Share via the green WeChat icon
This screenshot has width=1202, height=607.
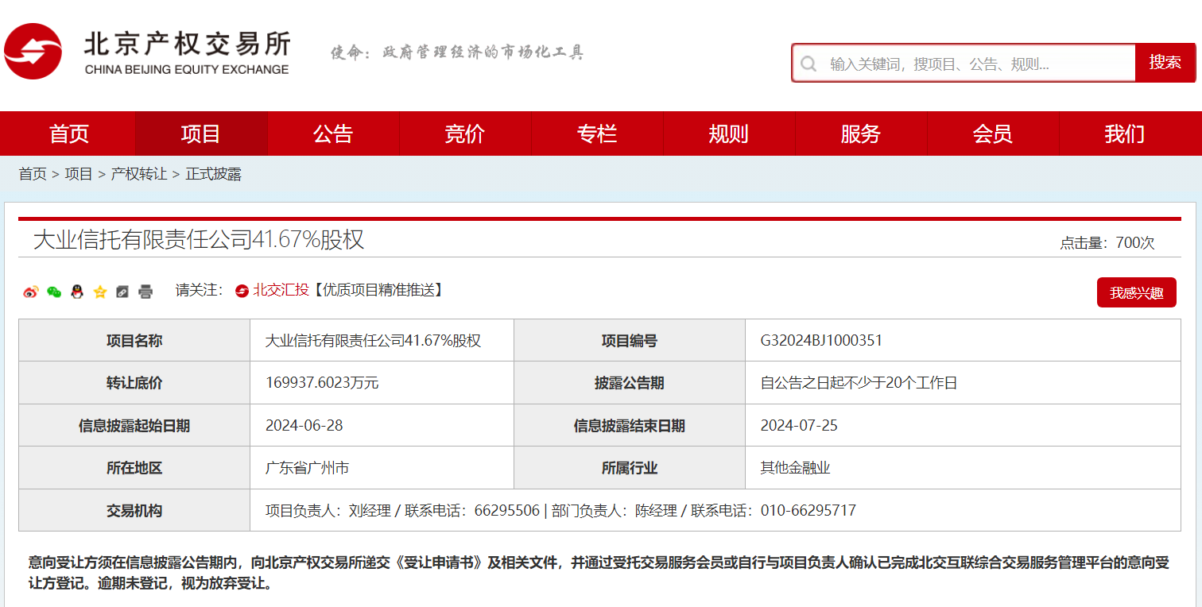point(54,292)
